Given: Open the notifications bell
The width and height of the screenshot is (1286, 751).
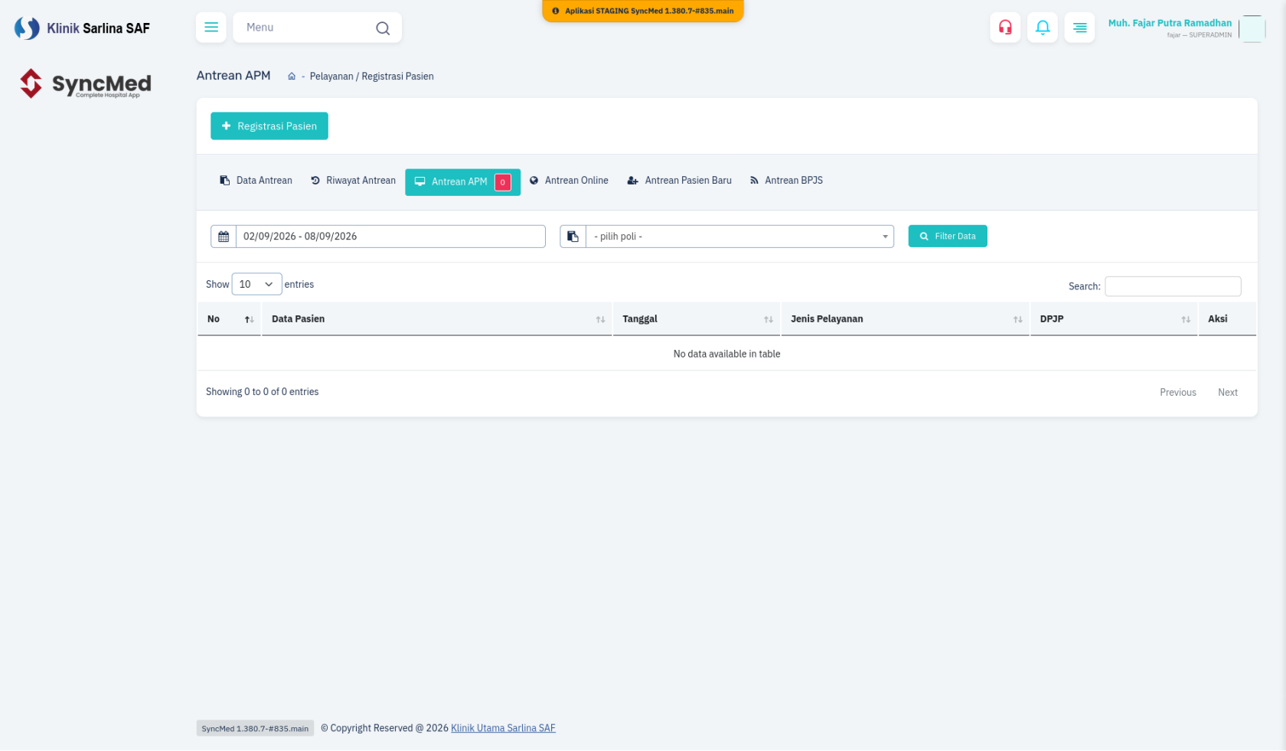Looking at the screenshot, I should pos(1043,28).
